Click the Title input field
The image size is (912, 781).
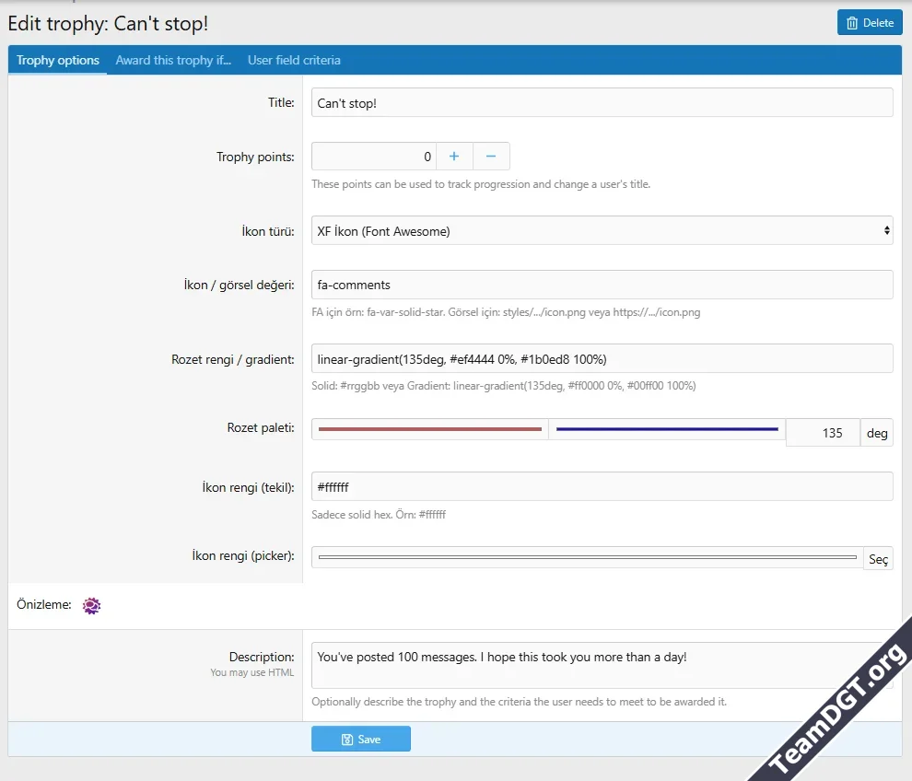(x=602, y=103)
